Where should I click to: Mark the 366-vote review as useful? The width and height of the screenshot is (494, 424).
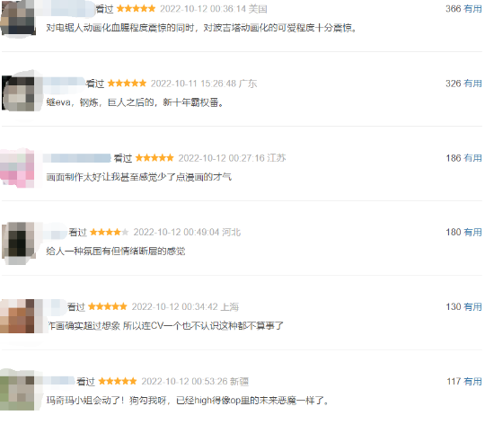472,9
